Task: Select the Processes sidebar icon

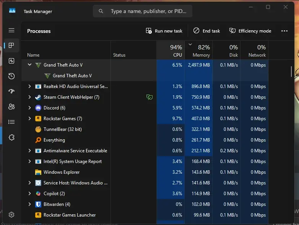Action: tap(11, 46)
